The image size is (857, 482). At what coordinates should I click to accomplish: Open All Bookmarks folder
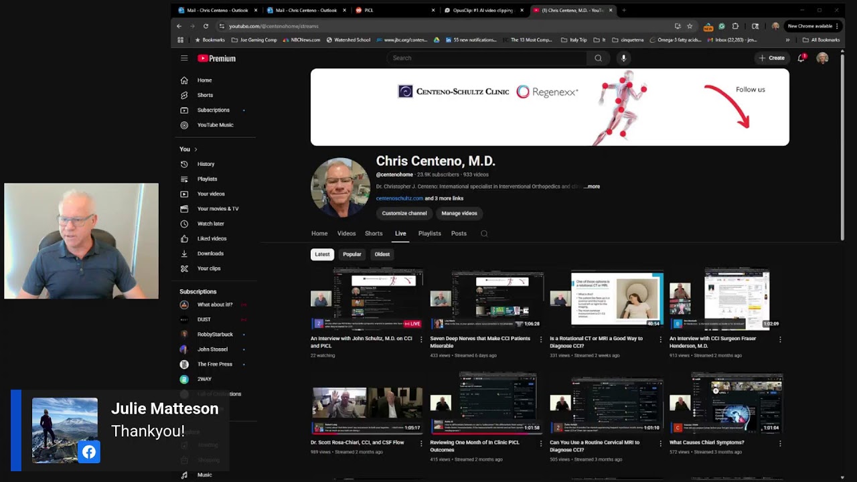pyautogui.click(x=821, y=40)
